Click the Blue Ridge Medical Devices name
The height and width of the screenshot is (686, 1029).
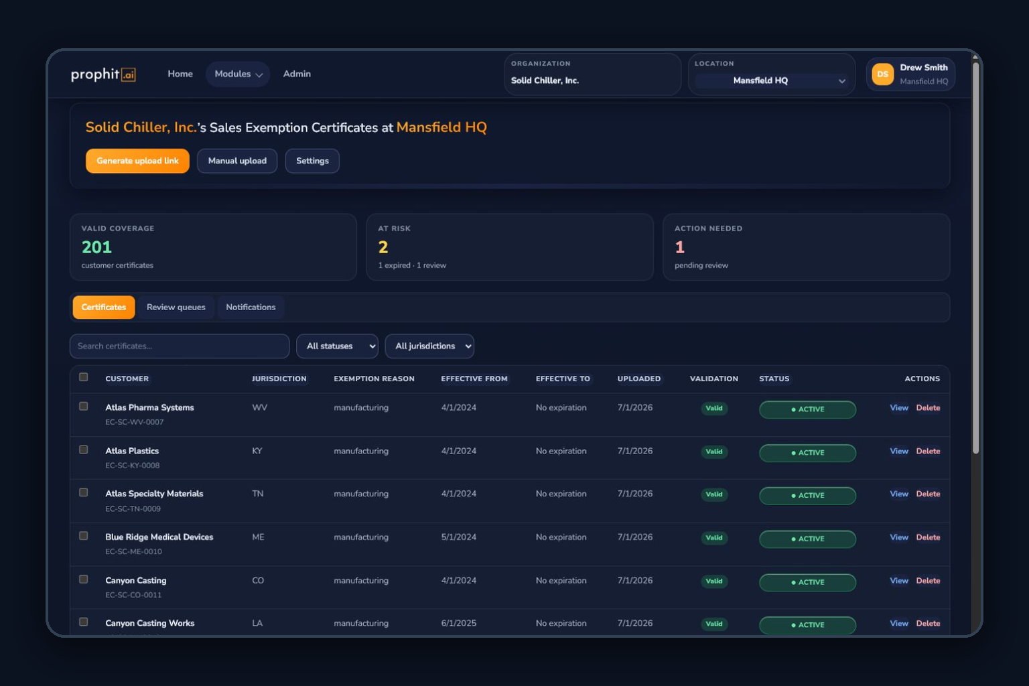[159, 537]
